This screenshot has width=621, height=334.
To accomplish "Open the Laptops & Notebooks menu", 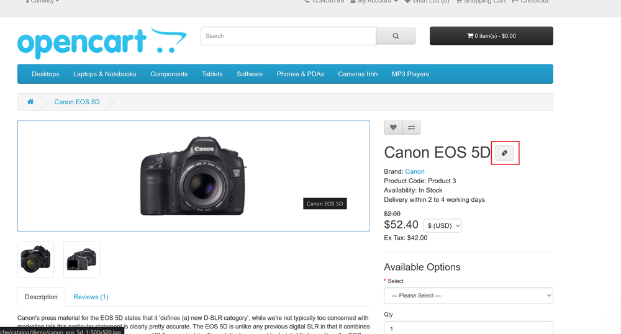I will tap(104, 74).
